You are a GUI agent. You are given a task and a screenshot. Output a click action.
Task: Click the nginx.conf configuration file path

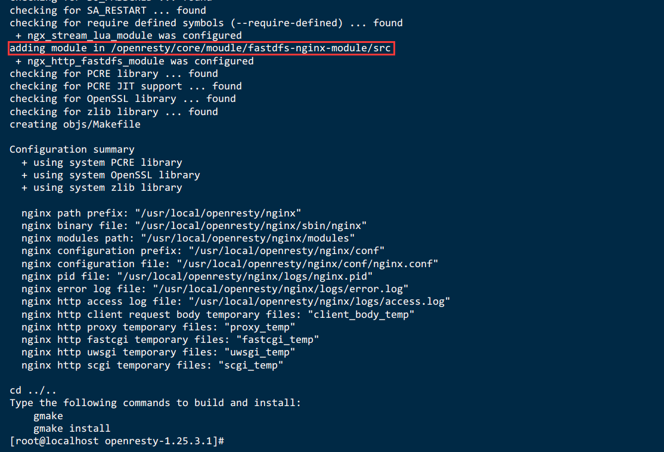308,264
